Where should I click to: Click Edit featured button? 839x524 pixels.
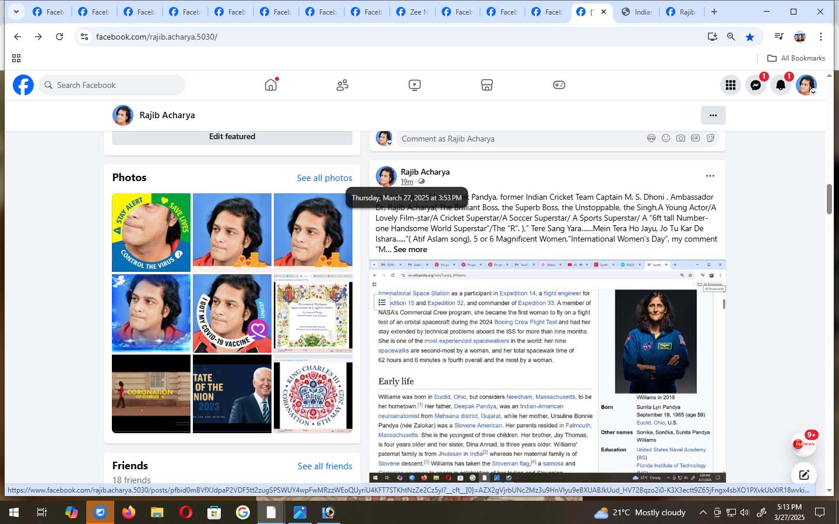click(232, 136)
